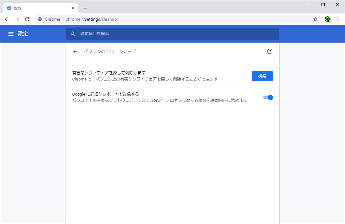Screen dimensions: 345x224
Task: Bookmark this page with the star icon
Action: point(315,19)
